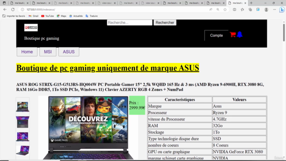Click the Rechercher button
This screenshot has height=161, width=286.
165,23
